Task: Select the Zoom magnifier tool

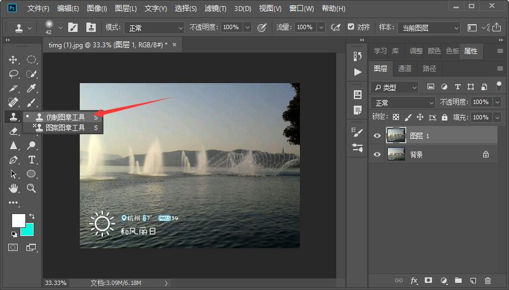Action: click(x=31, y=188)
